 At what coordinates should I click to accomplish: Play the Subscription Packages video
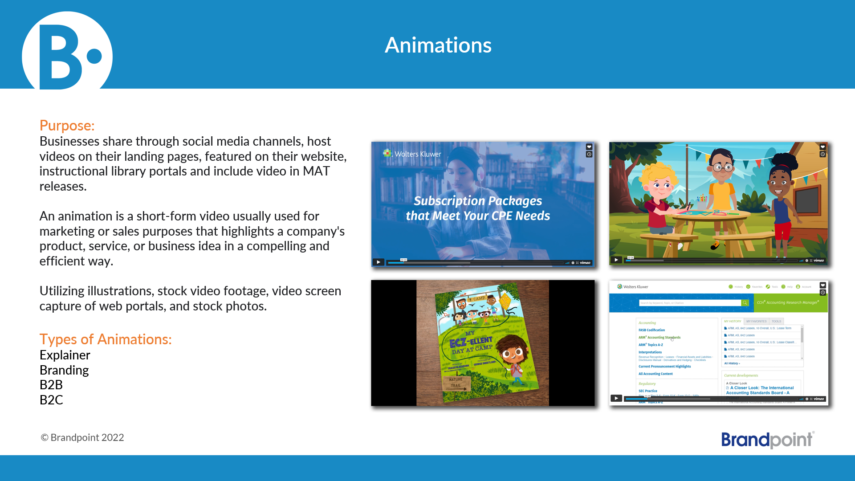point(378,262)
